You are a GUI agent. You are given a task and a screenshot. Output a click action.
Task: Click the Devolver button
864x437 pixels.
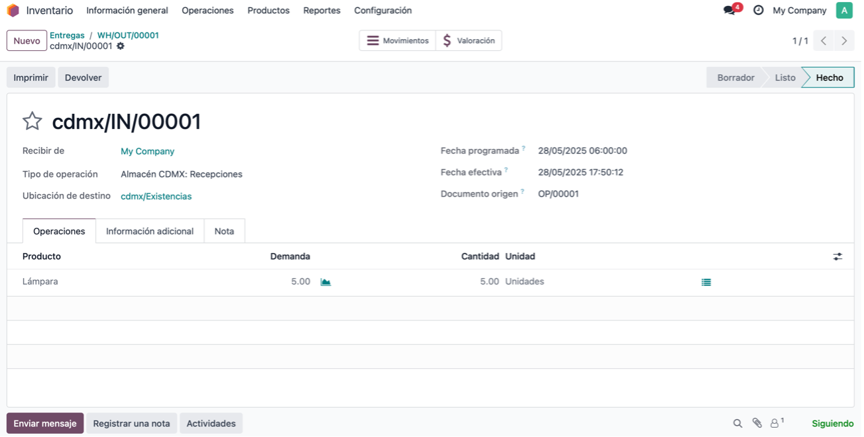(x=83, y=77)
